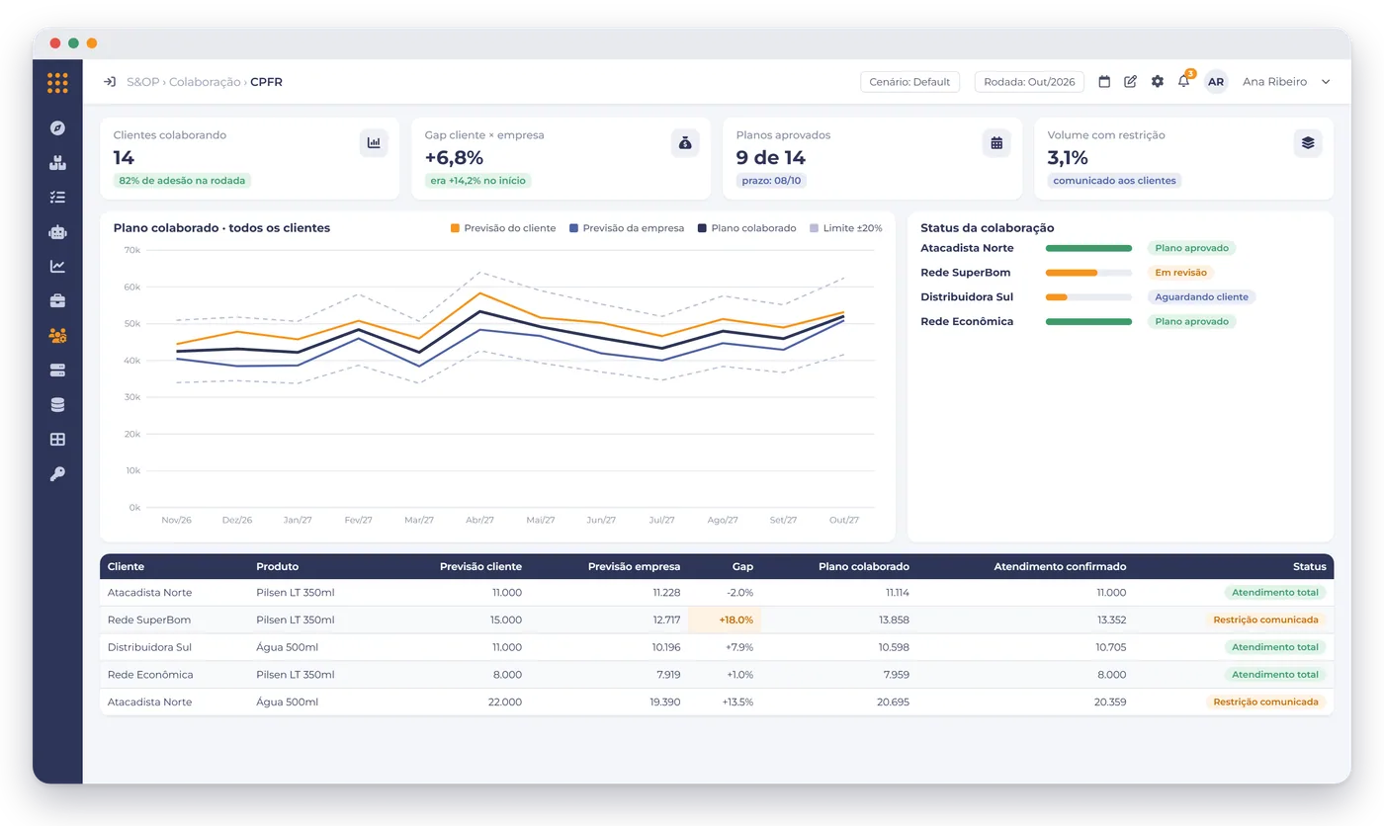
Task: Click the Rede SuperBom progress bar
Action: [1088, 273]
